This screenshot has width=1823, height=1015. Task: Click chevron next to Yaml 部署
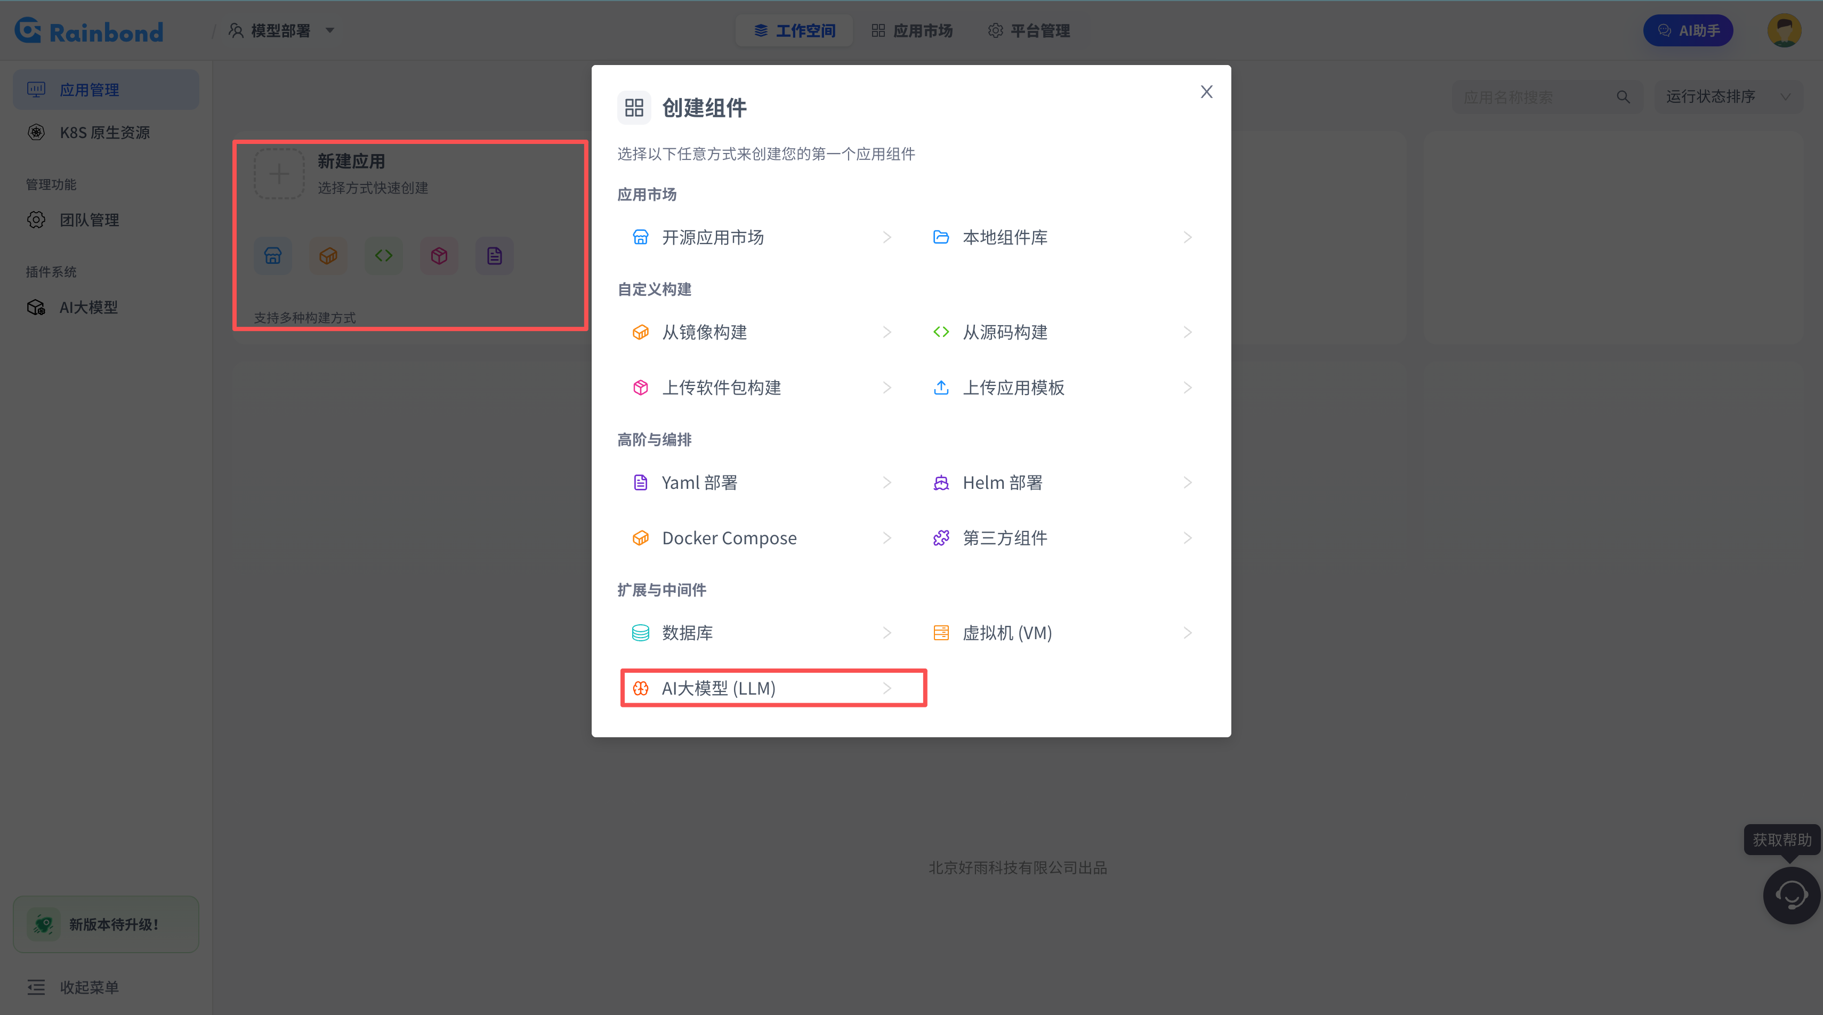887,482
